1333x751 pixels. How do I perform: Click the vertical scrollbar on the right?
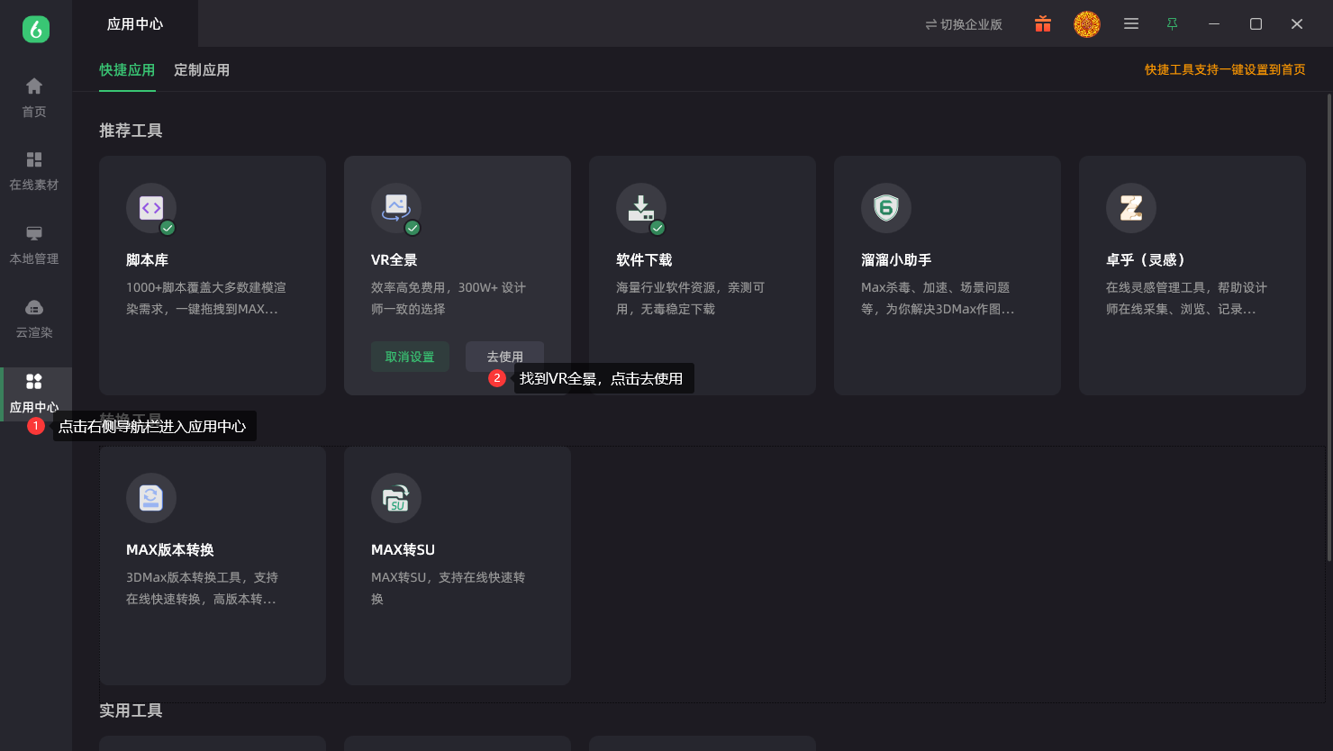pos(1328,326)
